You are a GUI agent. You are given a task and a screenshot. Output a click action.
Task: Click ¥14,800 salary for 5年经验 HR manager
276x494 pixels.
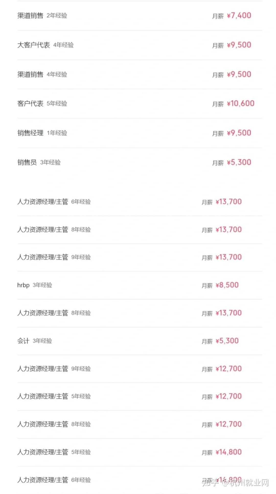(x=229, y=452)
